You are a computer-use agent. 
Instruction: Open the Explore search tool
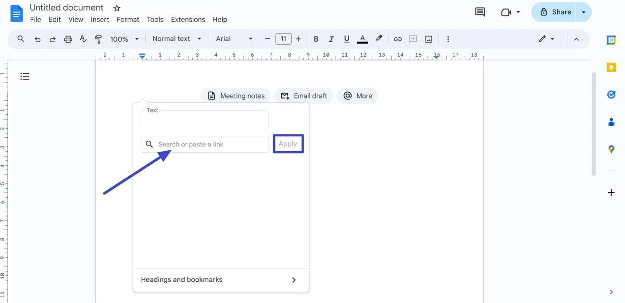click(x=20, y=39)
